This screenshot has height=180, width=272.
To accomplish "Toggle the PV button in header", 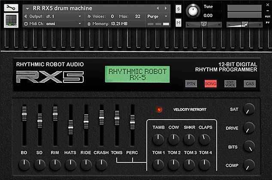I will coord(268,23).
